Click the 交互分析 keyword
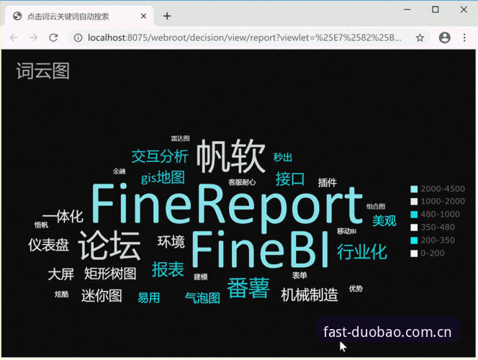The height and width of the screenshot is (360, 478). (160, 156)
